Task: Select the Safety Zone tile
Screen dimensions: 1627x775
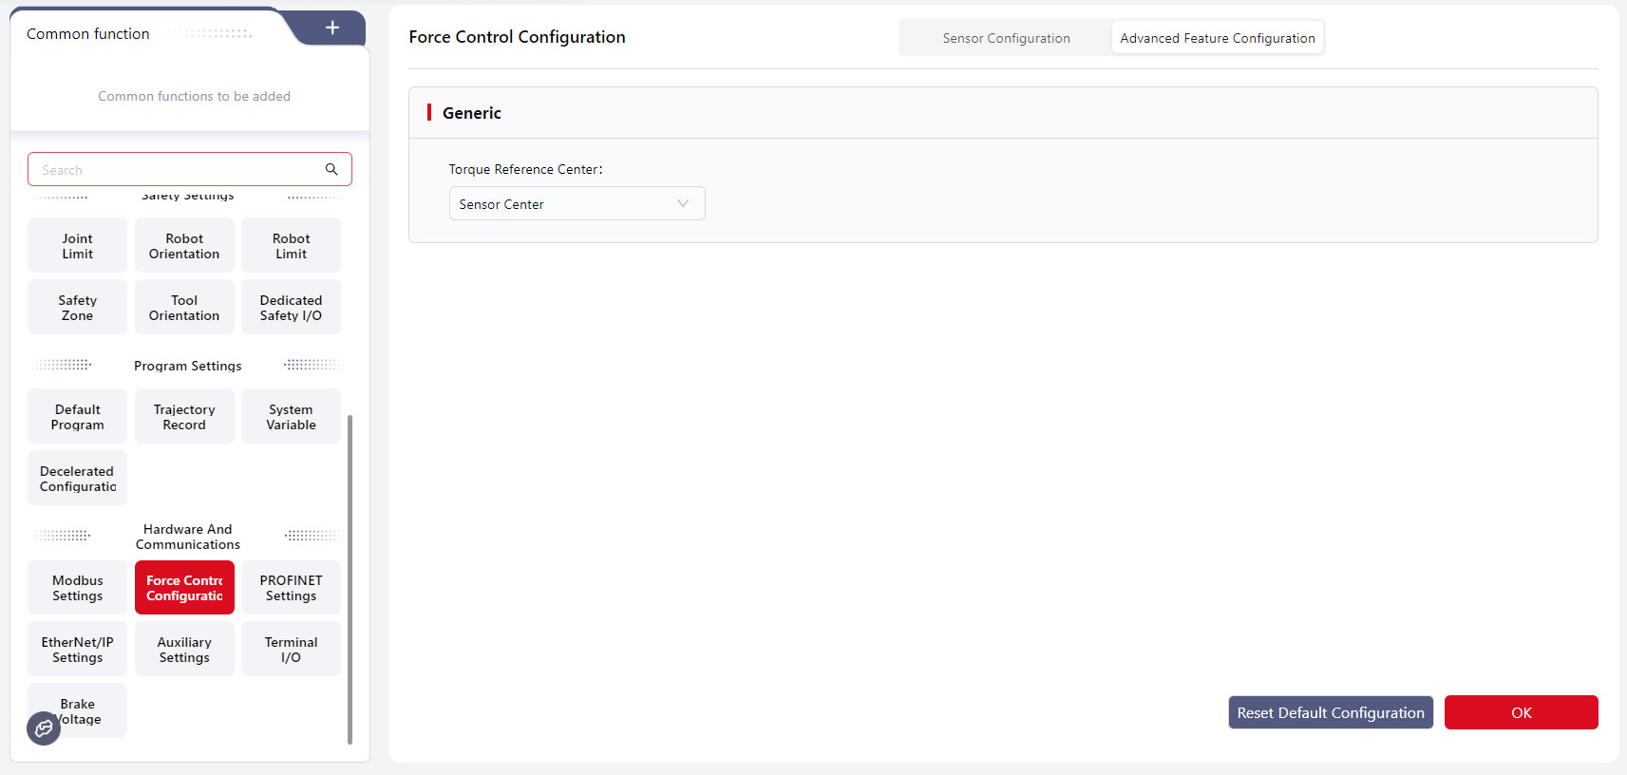Action: coord(77,308)
